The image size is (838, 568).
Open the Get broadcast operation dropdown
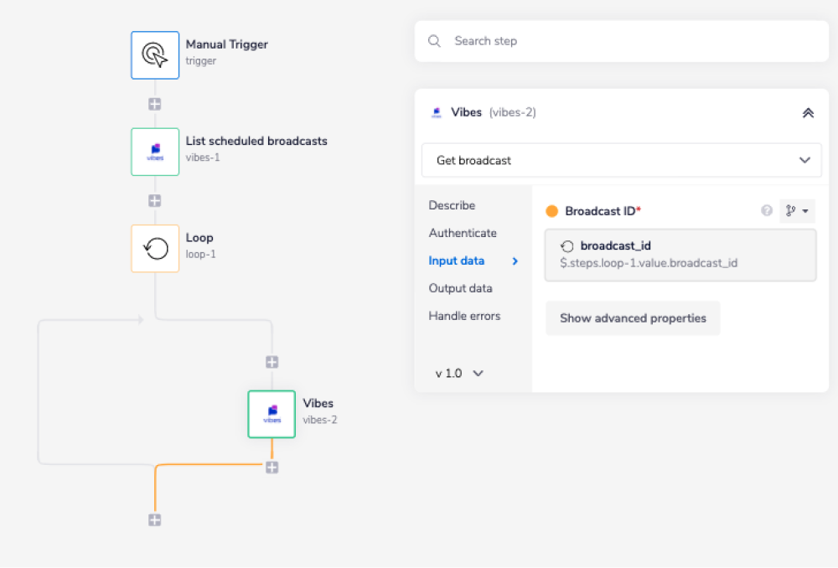[x=621, y=160]
